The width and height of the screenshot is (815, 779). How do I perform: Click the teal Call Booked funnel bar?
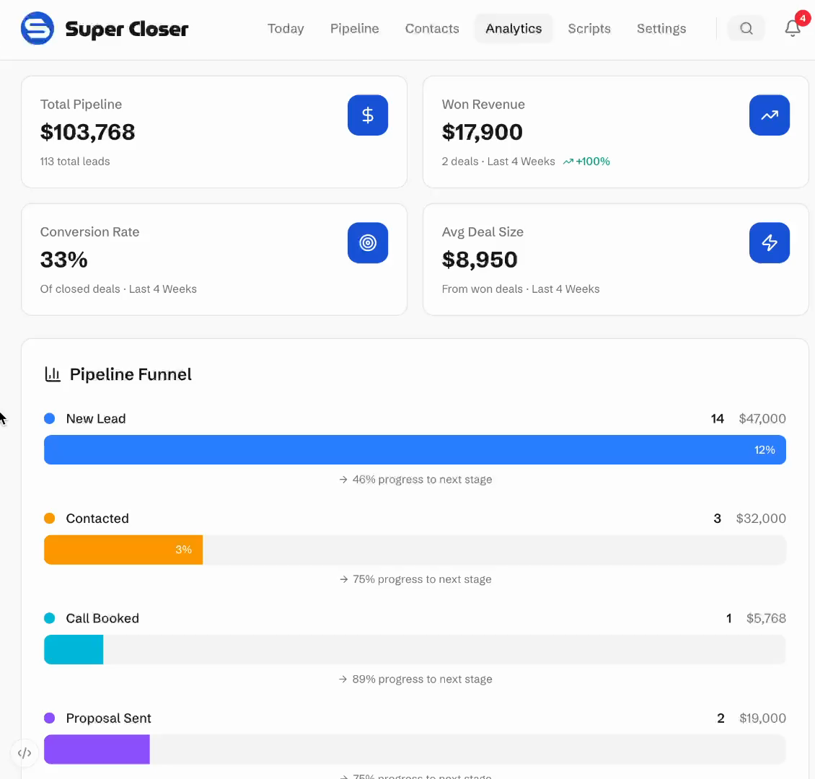coord(74,649)
